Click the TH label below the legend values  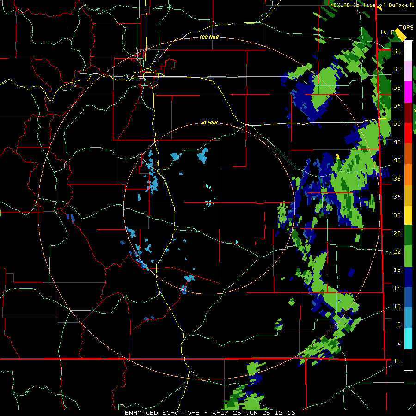tap(397, 361)
